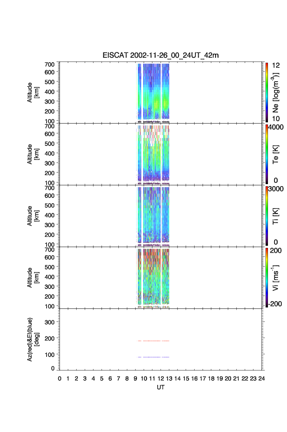Click the 18 hour tick on UT axis

[x=211, y=378]
